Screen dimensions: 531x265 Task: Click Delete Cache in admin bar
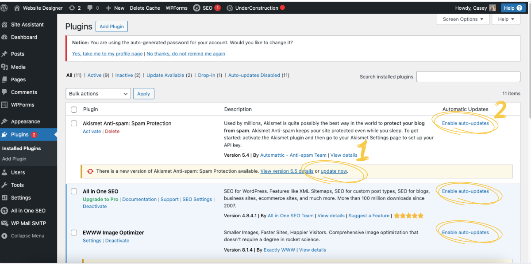coord(145,8)
